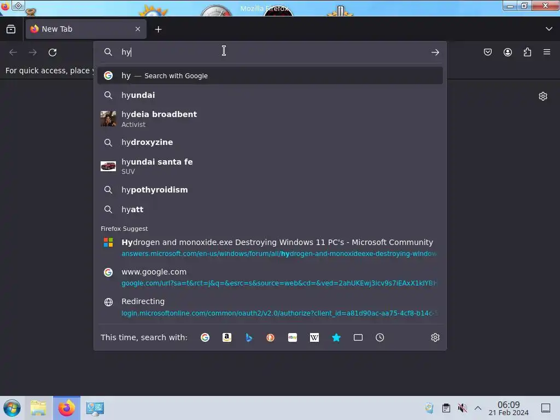The image size is (560, 420).
Task: Open the Firefox account menu
Action: click(507, 52)
